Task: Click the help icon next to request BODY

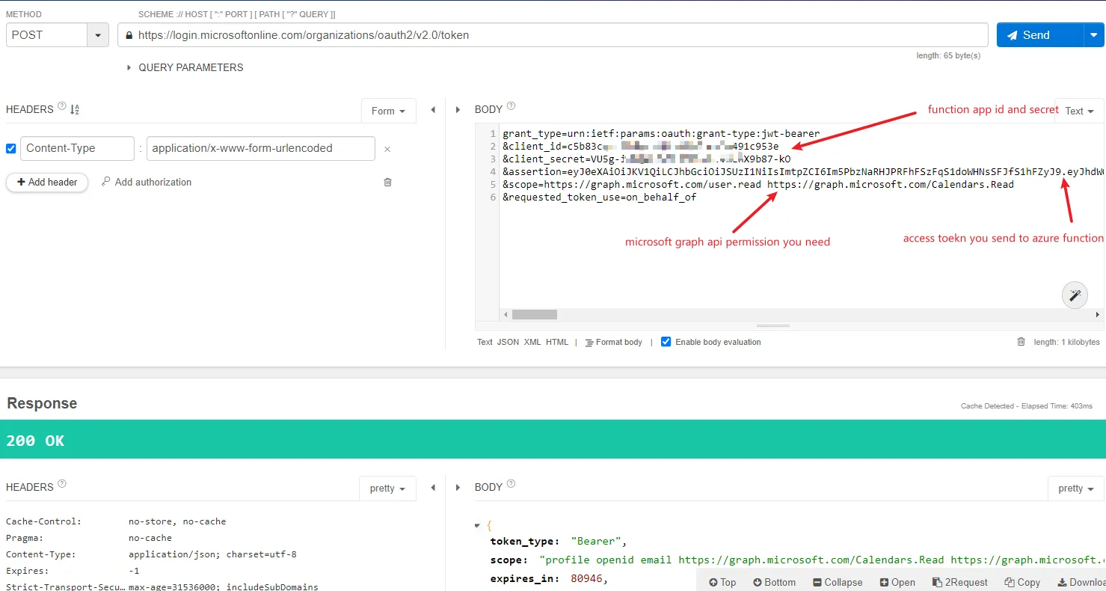Action: pos(511,106)
